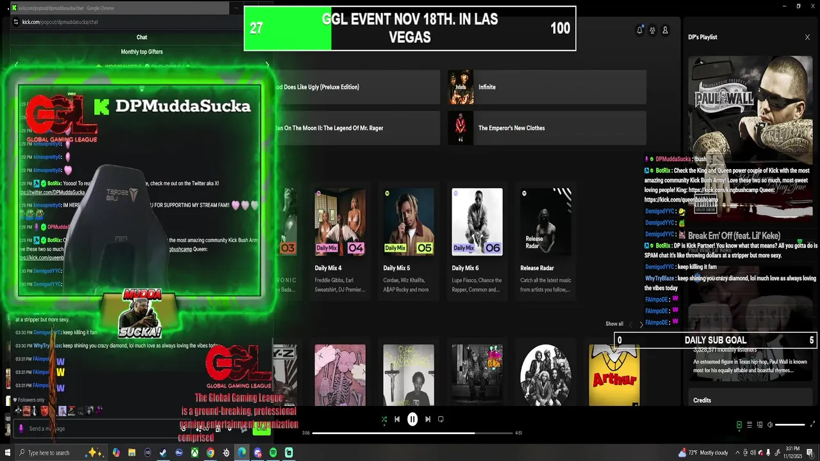Open the Windows notification center
The height and width of the screenshot is (461, 820).
pos(810,453)
